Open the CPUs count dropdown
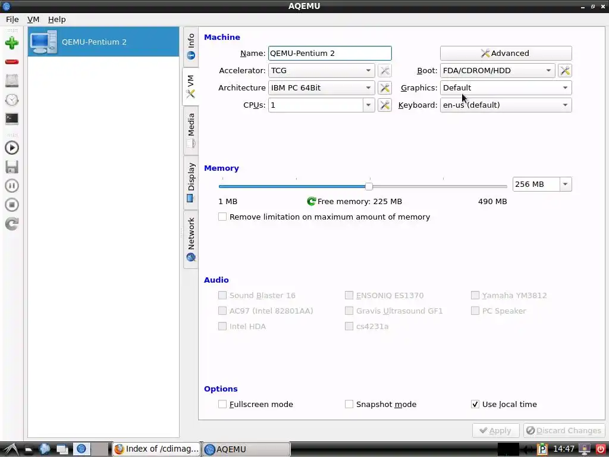Viewport: 609px width, 457px height. tap(369, 105)
